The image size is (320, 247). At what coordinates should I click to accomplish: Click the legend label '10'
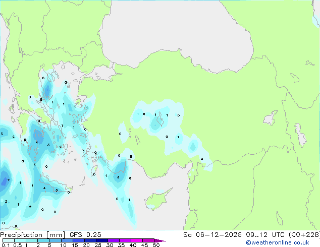pos(63,245)
